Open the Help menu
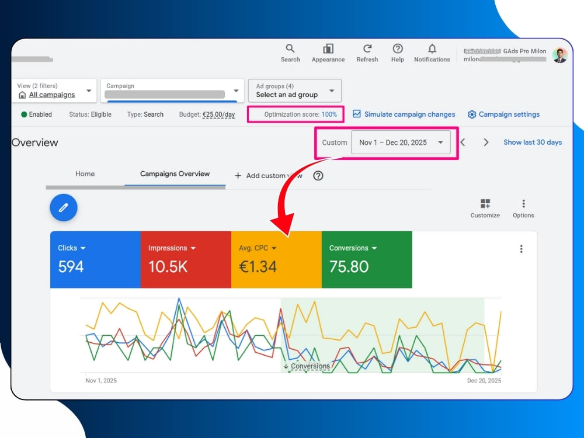The height and width of the screenshot is (438, 584). (397, 53)
